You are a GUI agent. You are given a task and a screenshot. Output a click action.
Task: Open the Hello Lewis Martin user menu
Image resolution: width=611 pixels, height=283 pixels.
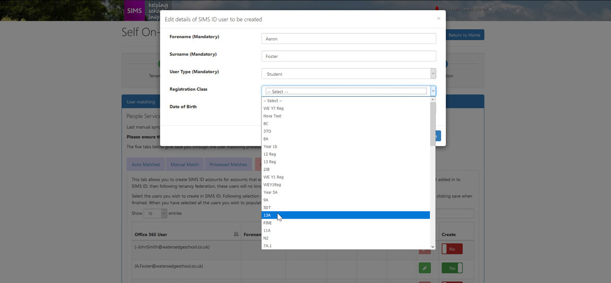[471, 8]
